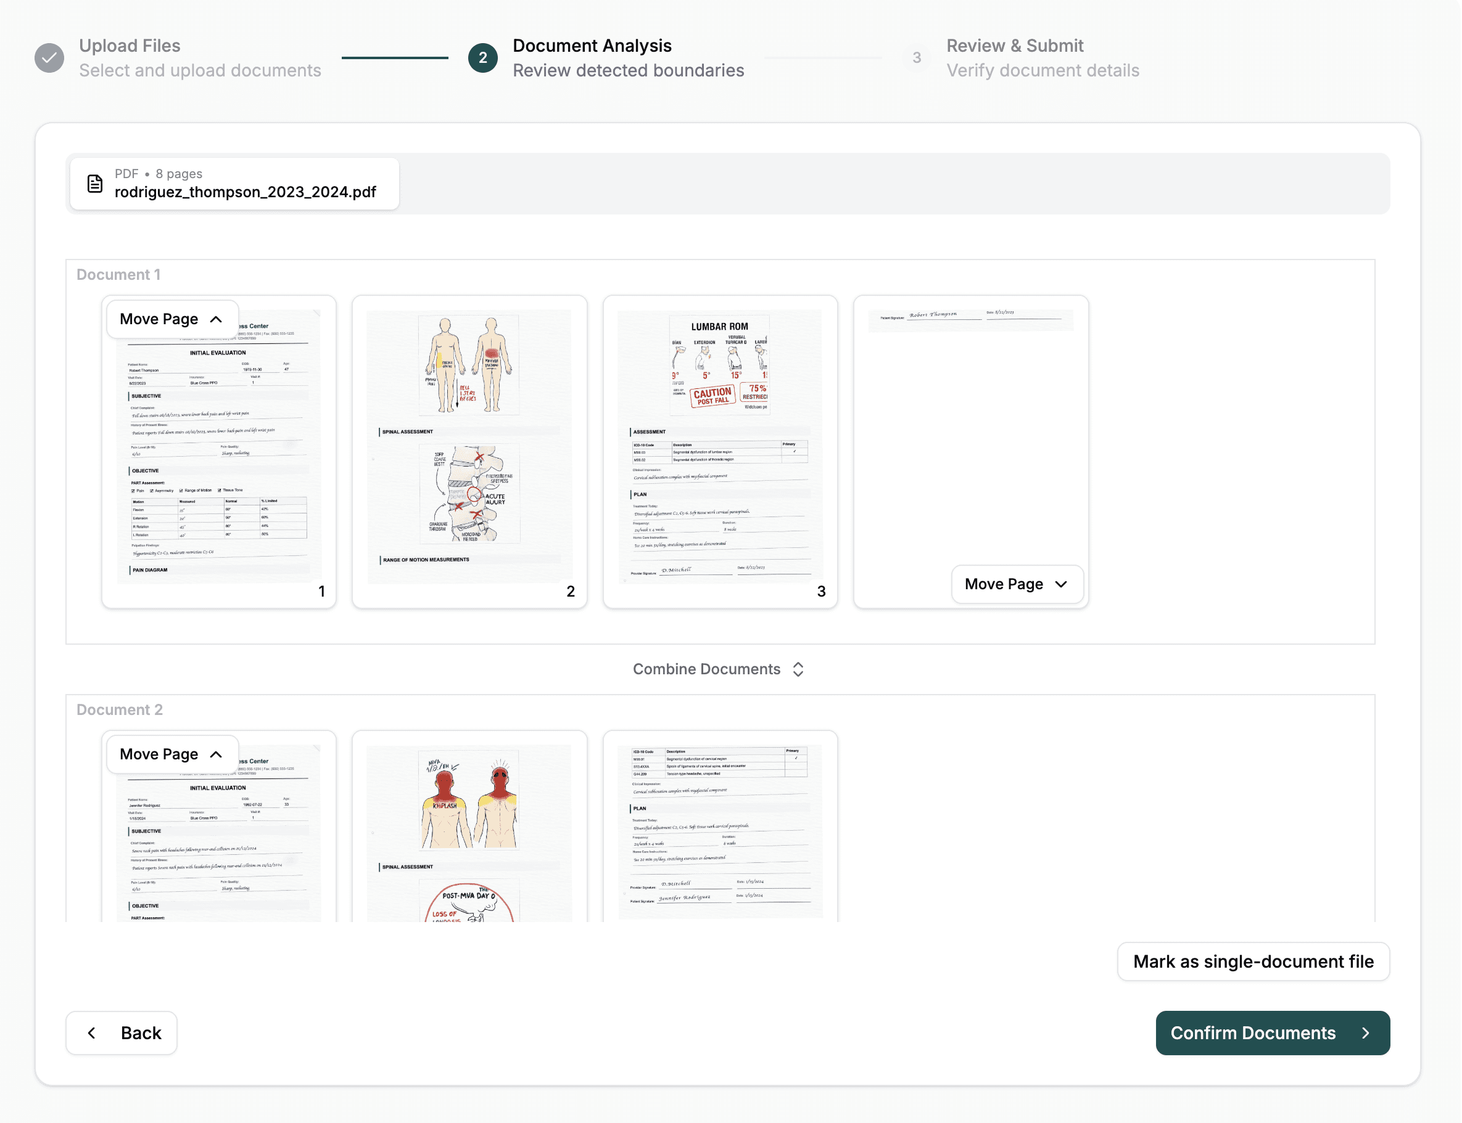
Task: Click Mark as single-document file button
Action: [1252, 962]
